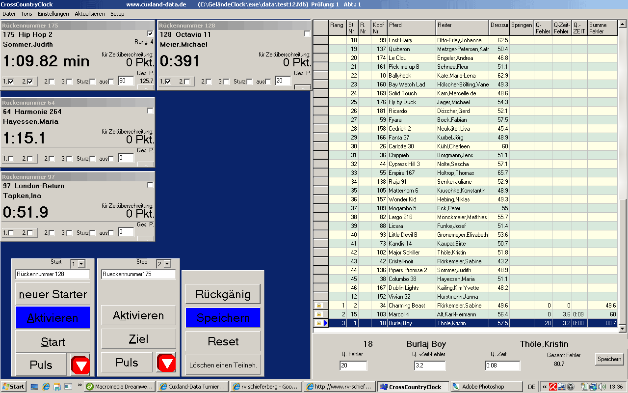This screenshot has width=628, height=393.
Task: Click the red arrow icon beside Stop Puls
Action: [166, 363]
